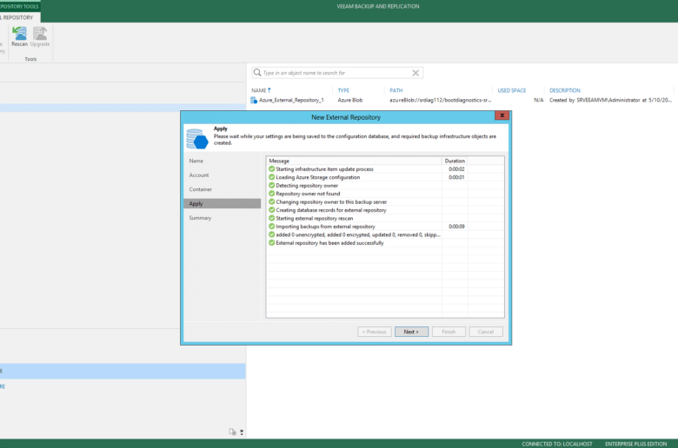The image size is (678, 448).
Task: Select the Azure_External_Repository_1 row icon
Action: [254, 100]
